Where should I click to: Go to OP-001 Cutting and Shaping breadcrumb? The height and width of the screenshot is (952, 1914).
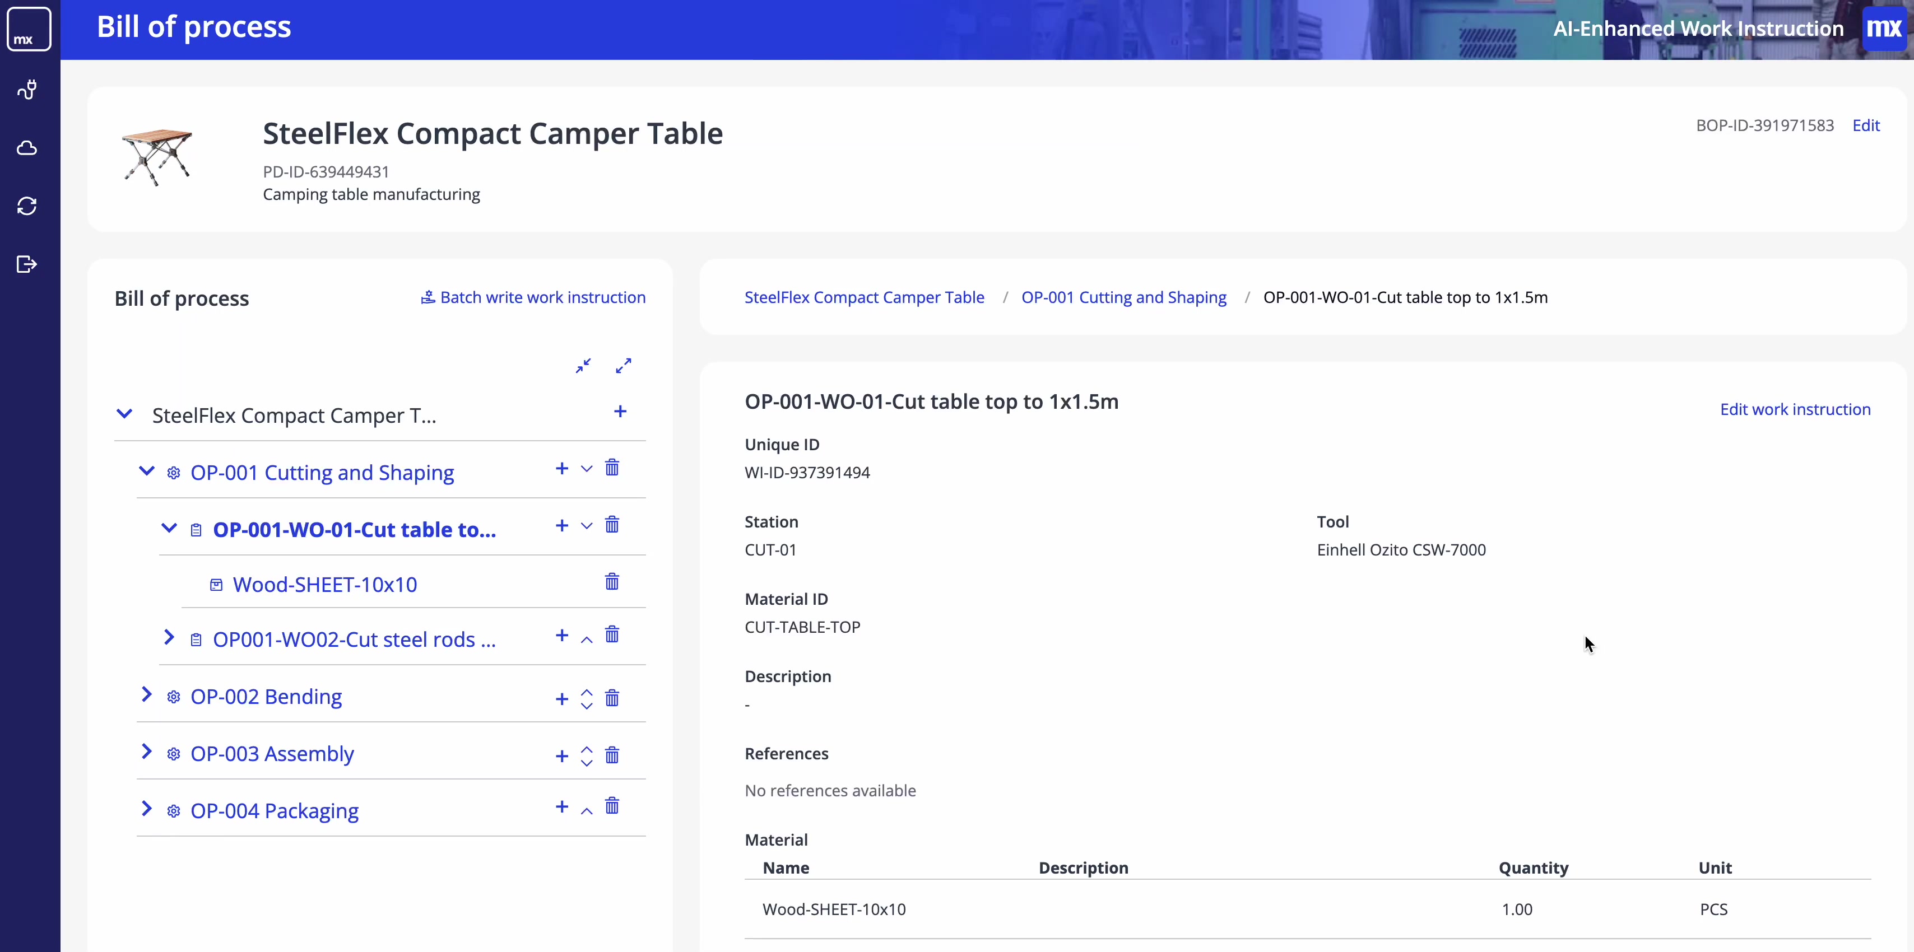1123,297
